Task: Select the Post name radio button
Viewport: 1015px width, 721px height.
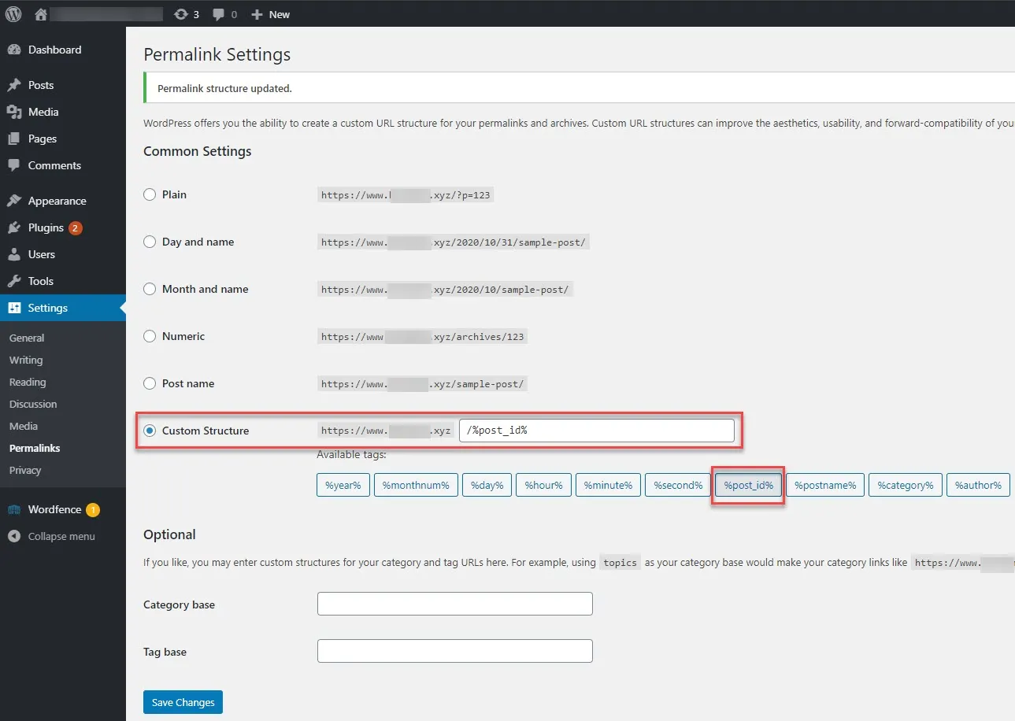Action: click(x=150, y=383)
